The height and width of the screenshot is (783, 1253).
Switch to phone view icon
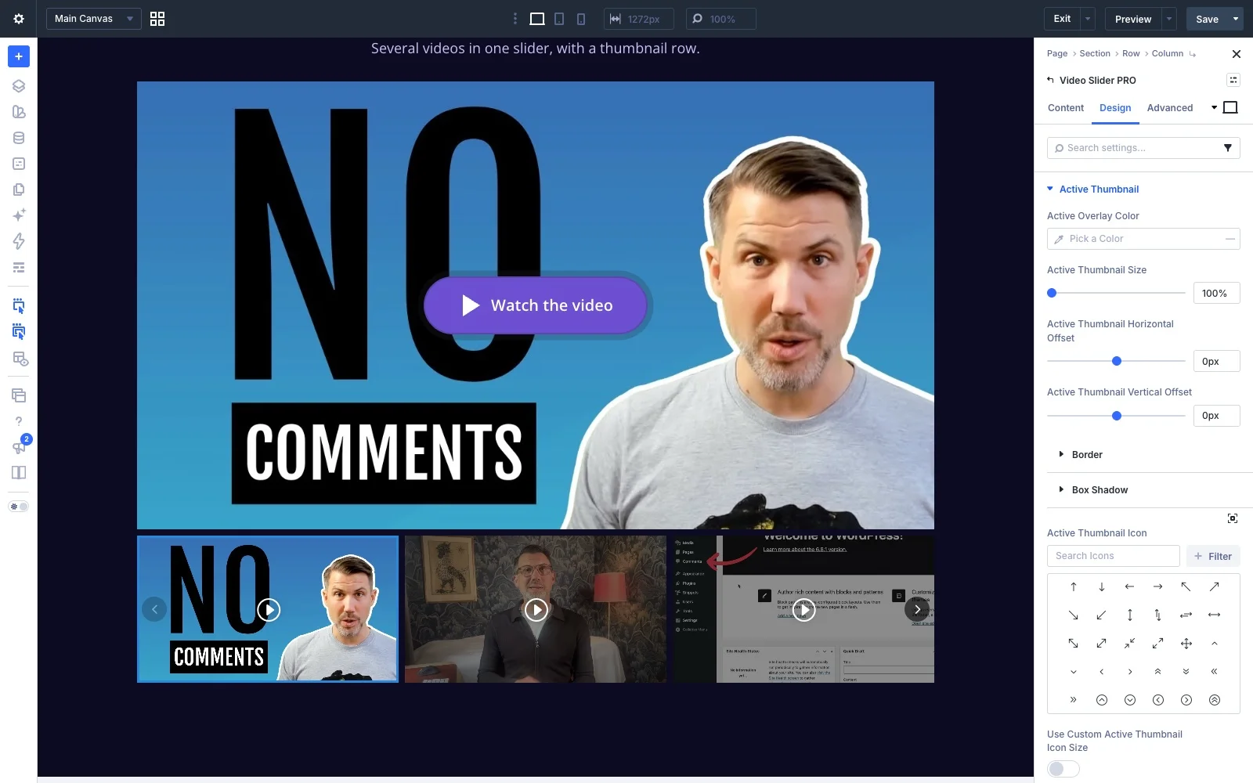(581, 19)
